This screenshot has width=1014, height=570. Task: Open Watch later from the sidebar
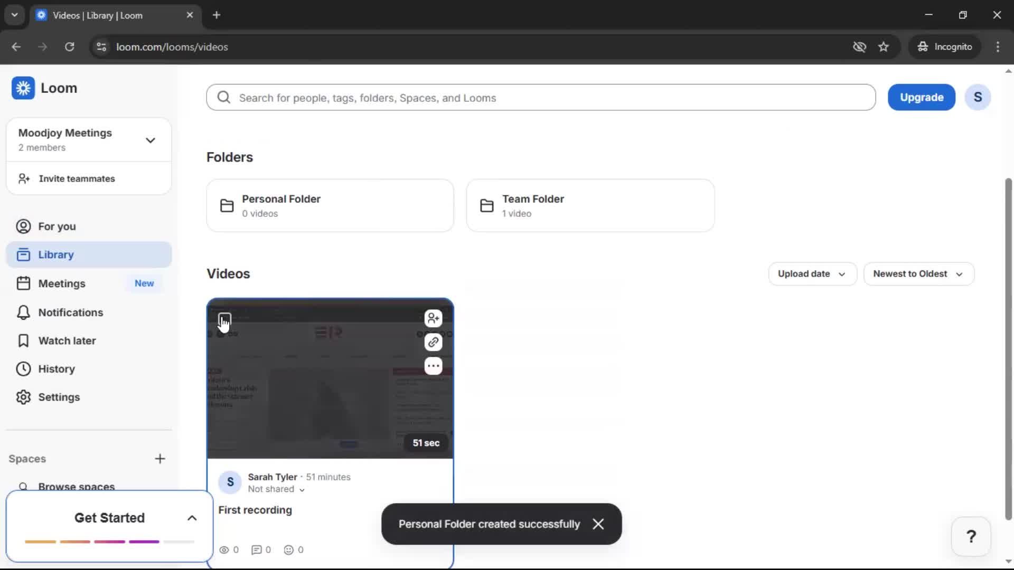[67, 340]
